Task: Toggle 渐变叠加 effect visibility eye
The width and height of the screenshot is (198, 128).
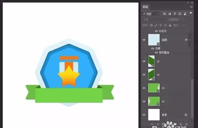Action: pos(156,52)
